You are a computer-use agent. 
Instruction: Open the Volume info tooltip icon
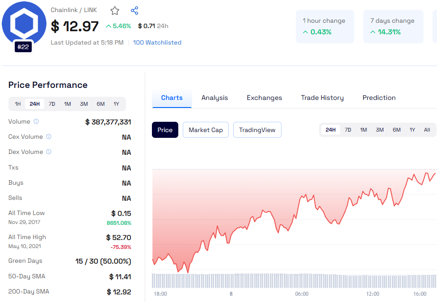tap(36, 121)
